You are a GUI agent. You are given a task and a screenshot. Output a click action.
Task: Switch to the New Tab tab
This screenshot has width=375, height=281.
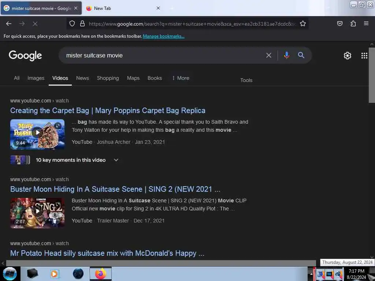point(123,8)
